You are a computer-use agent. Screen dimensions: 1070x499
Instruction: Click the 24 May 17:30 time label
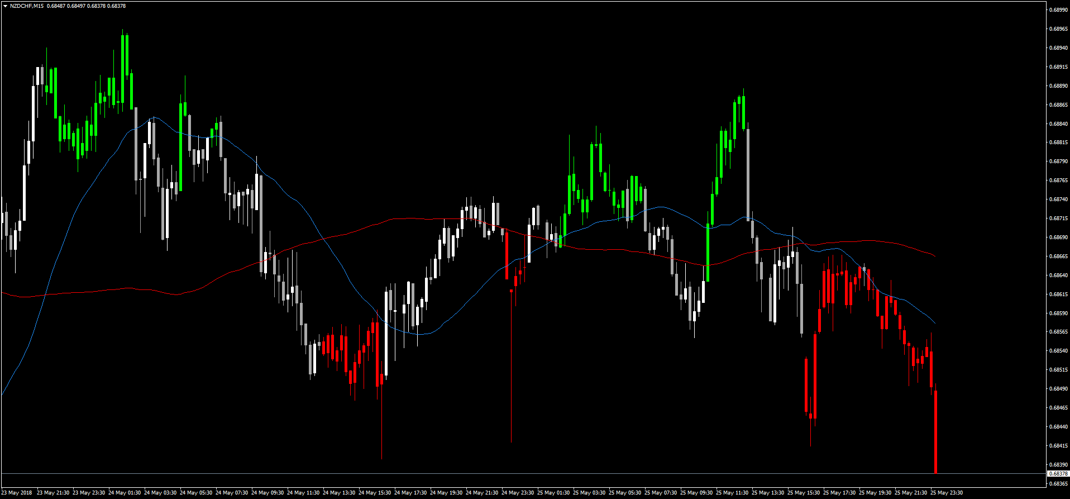pyautogui.click(x=410, y=493)
